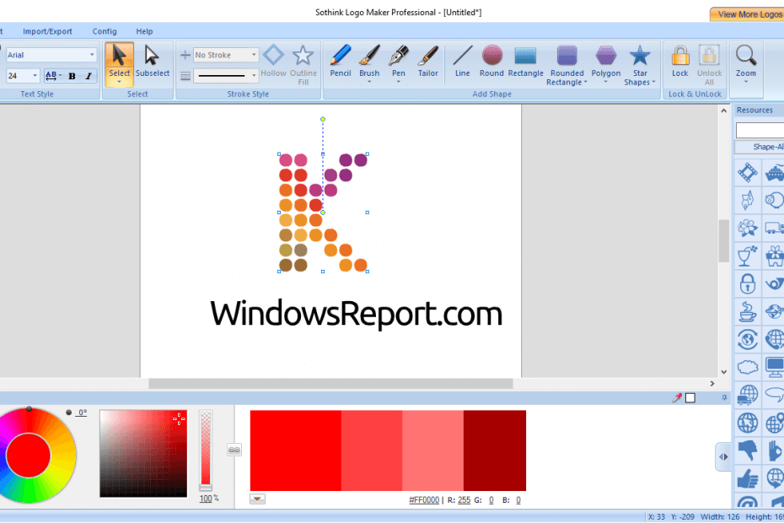Open the Shape-All category selector

(760, 147)
